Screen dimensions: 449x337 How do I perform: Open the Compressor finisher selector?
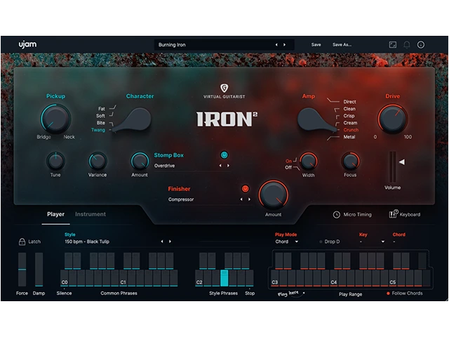(x=181, y=199)
